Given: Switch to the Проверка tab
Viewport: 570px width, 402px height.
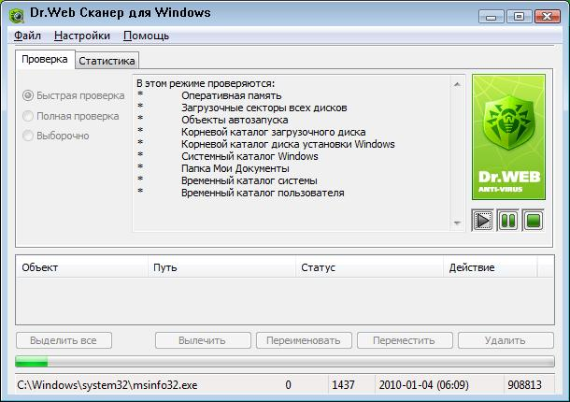Looking at the screenshot, I should pos(45,59).
